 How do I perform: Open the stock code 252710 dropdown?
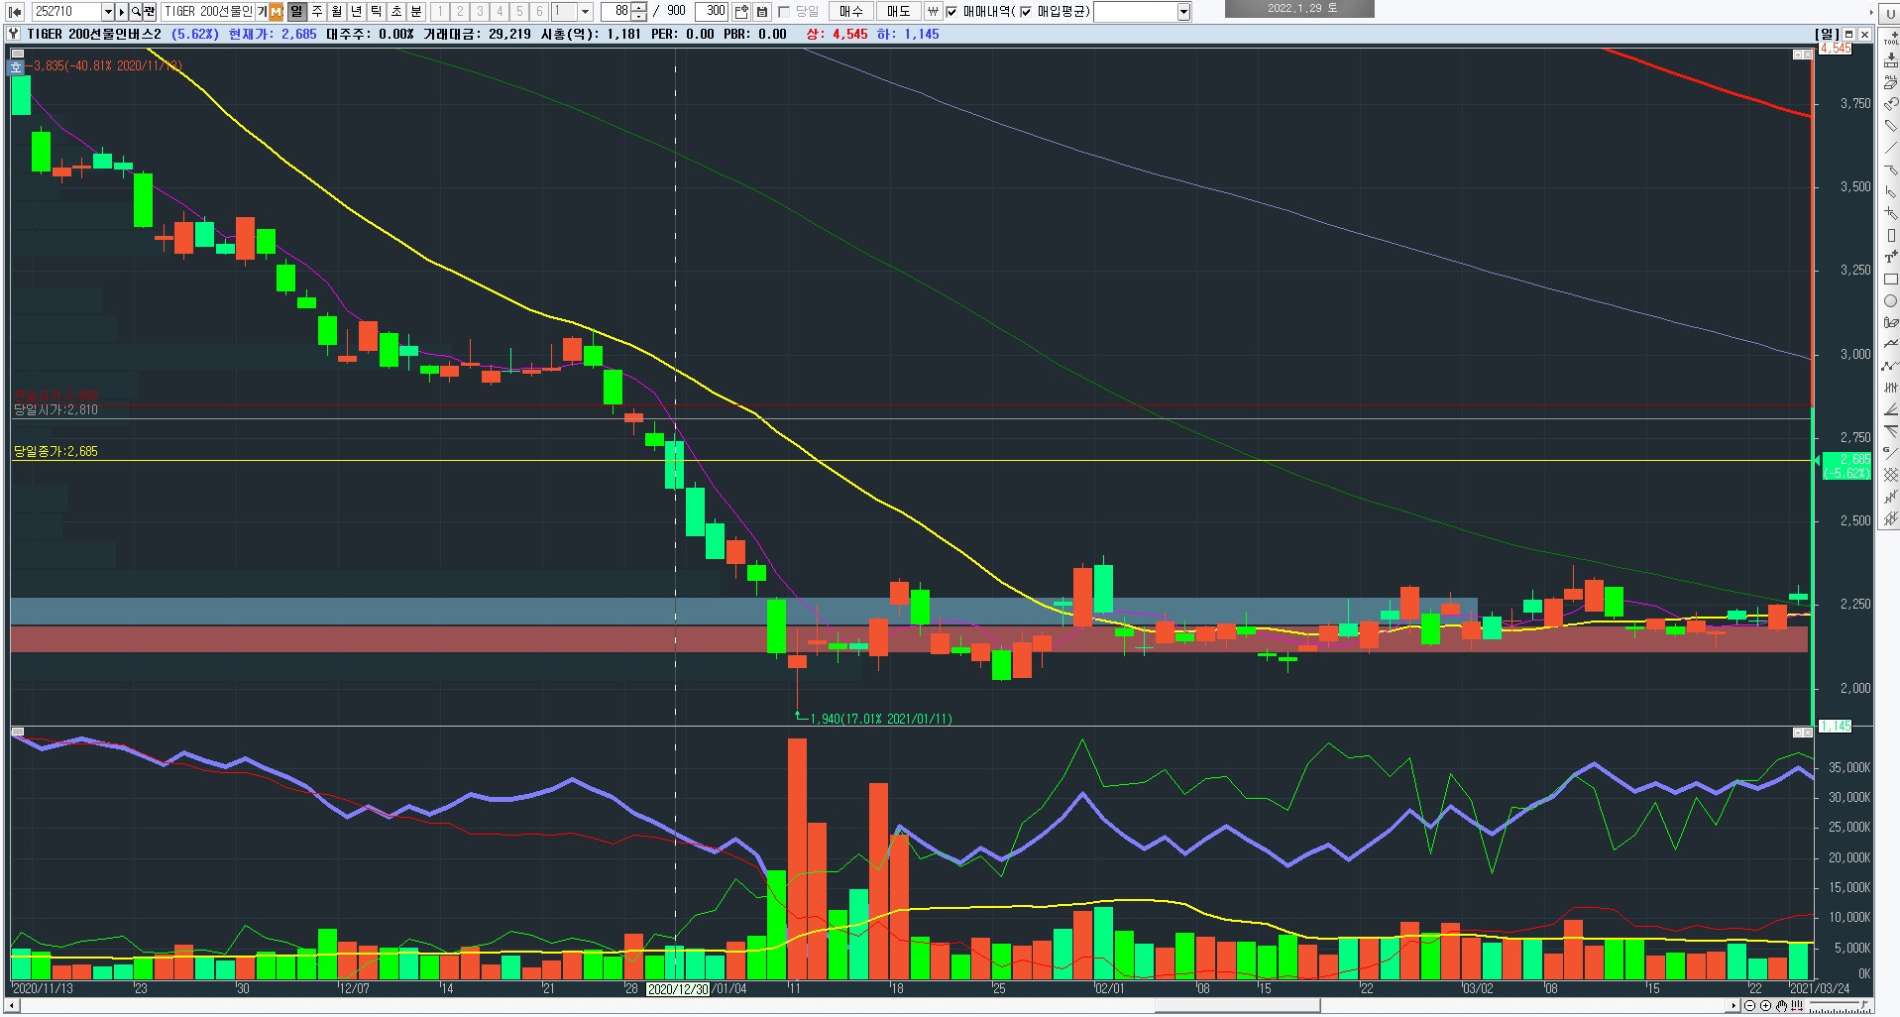pyautogui.click(x=108, y=11)
